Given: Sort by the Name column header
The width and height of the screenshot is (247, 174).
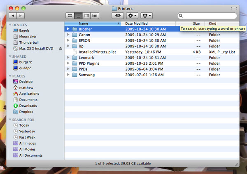Looking at the screenshot, I should coord(93,24).
